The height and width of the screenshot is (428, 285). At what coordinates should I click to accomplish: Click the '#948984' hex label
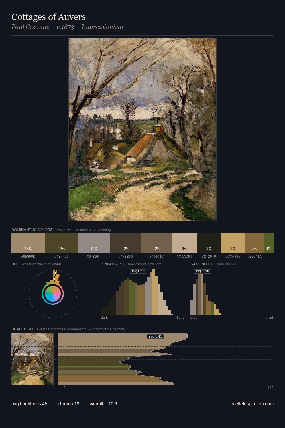94,257
